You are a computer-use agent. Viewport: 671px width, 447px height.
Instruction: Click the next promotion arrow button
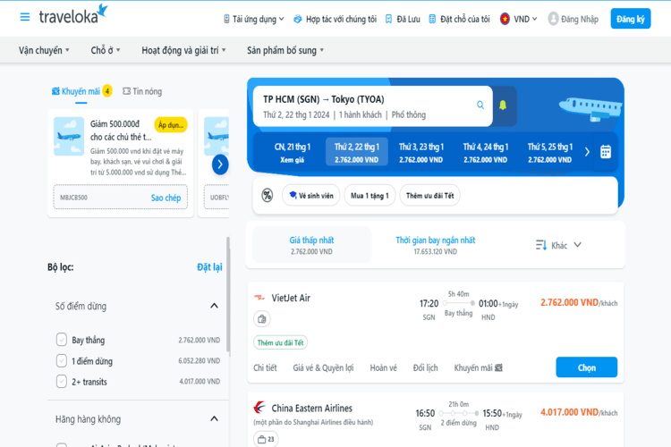(220, 164)
